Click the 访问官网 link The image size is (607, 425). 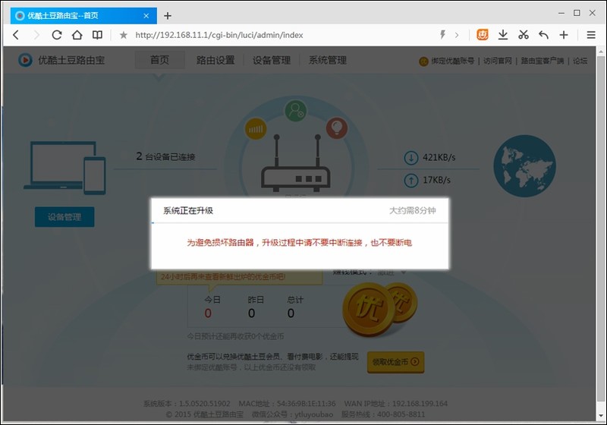[x=498, y=61]
